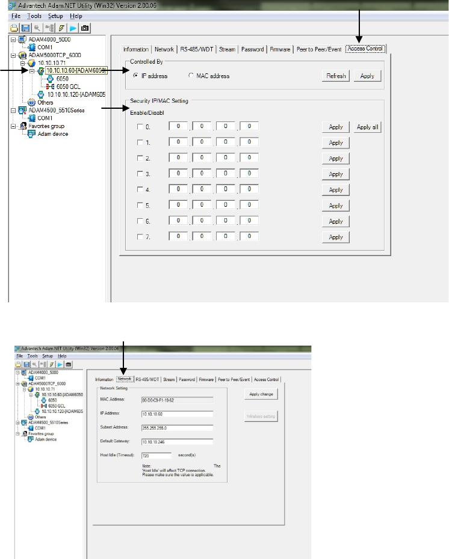
Task: Click the icon beside Adam device in upper window
Action: pos(32,133)
